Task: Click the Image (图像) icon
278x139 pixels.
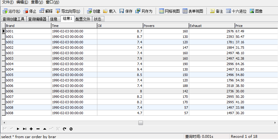Action: (252, 11)
